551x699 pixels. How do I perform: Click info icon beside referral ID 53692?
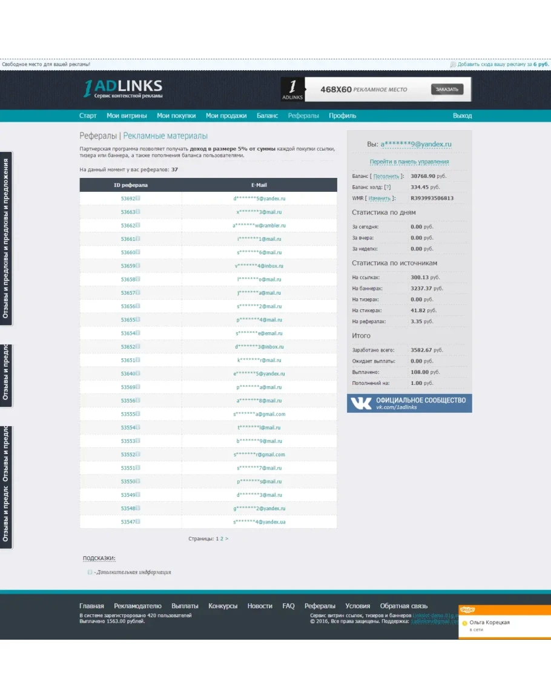click(x=138, y=199)
